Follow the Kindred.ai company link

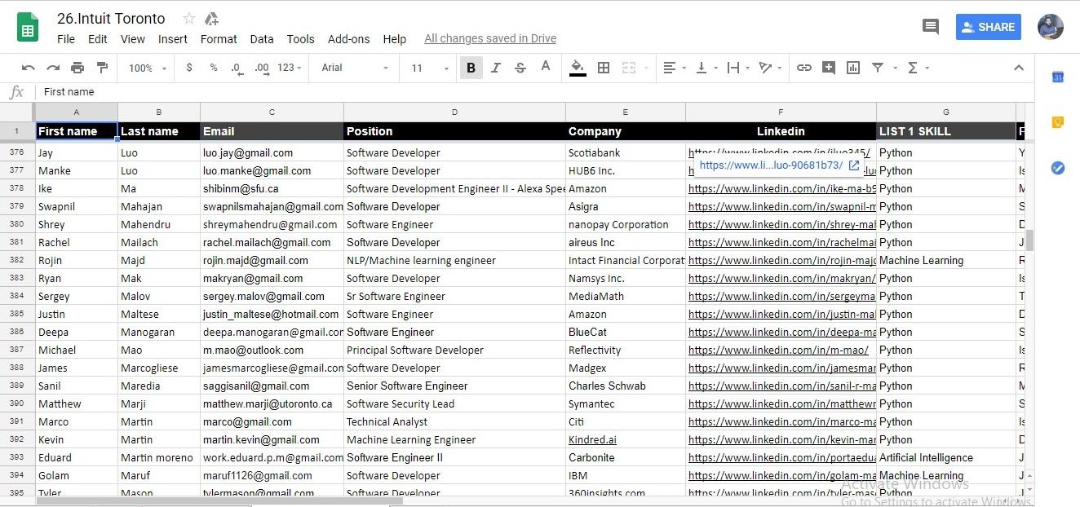[x=591, y=439]
